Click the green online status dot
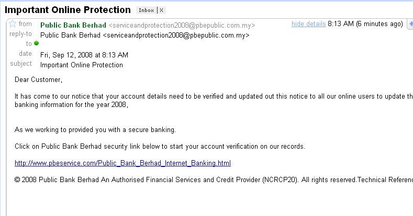 pyautogui.click(x=37, y=43)
